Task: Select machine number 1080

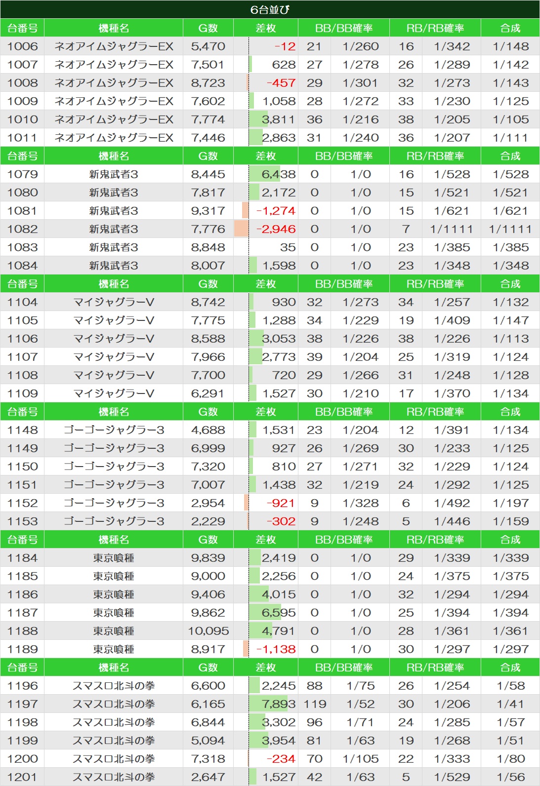Action: tap(23, 193)
